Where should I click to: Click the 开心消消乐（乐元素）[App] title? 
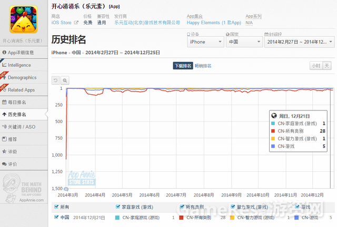pyautogui.click(x=85, y=6)
